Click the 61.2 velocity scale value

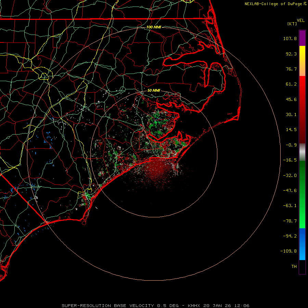[x=291, y=84]
